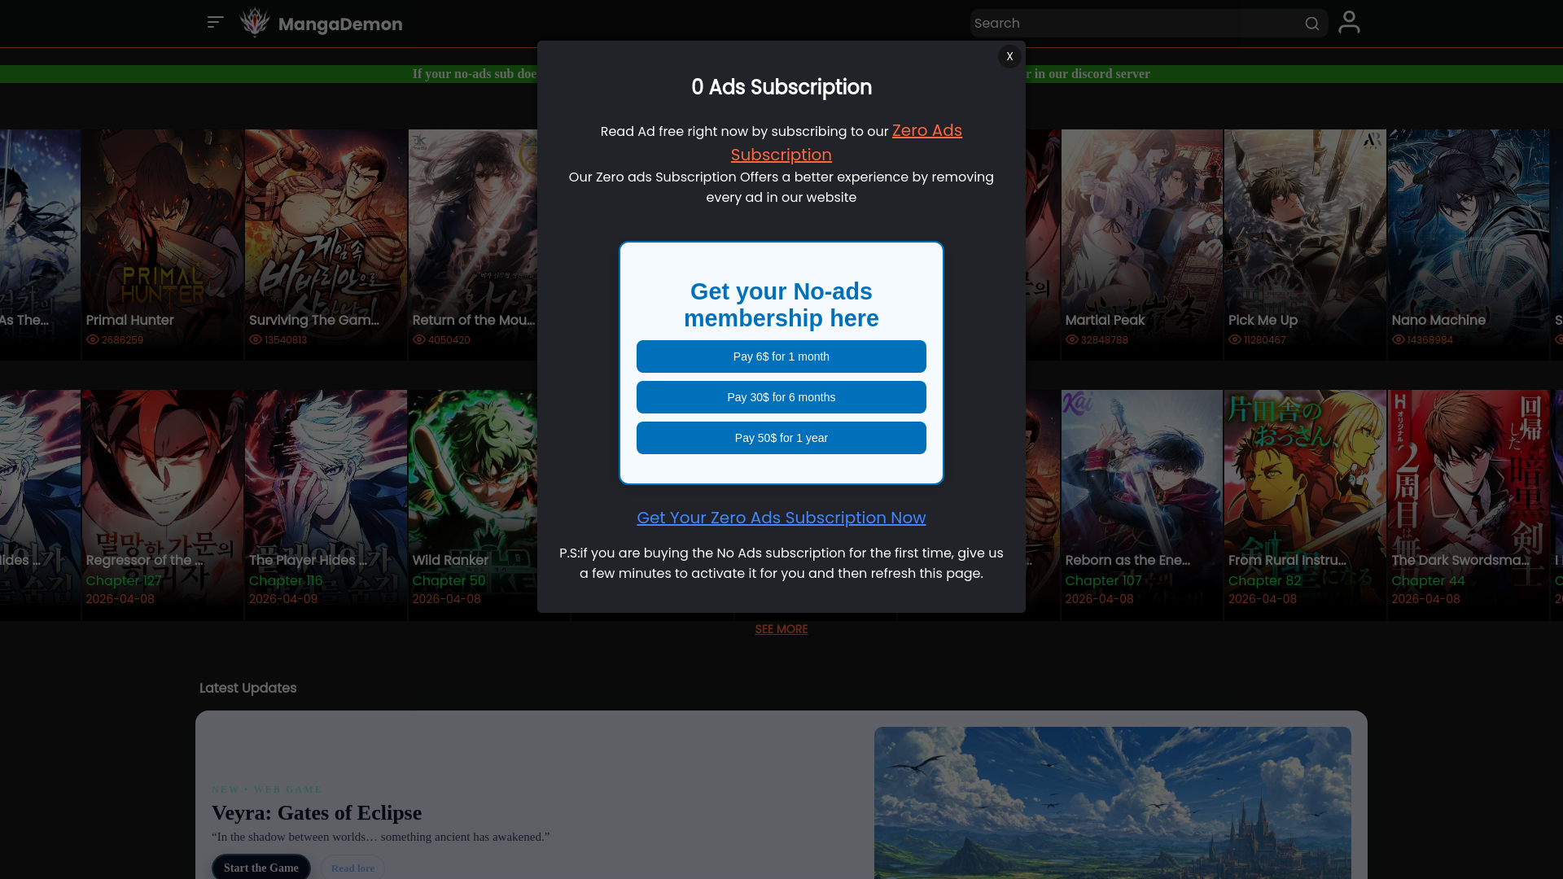
Task: Open The Player Hides Chapter 116 link
Action: tap(286, 580)
